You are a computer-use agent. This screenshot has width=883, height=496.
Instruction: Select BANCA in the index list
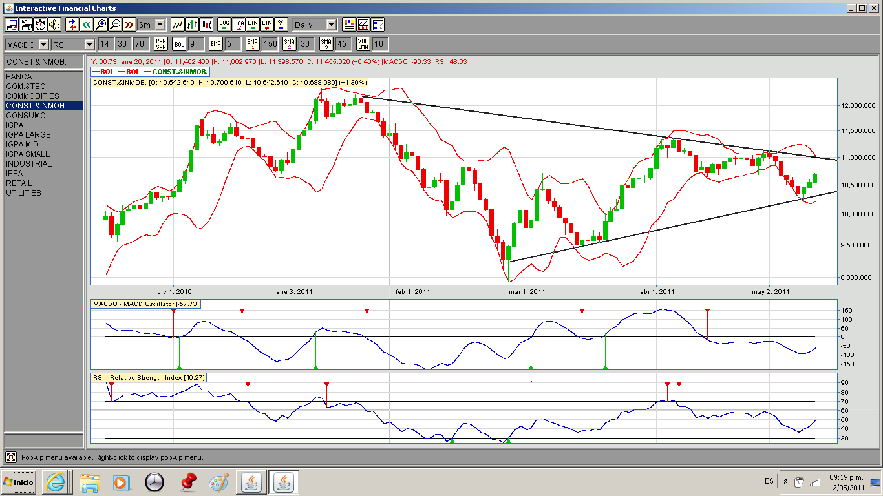(x=19, y=77)
